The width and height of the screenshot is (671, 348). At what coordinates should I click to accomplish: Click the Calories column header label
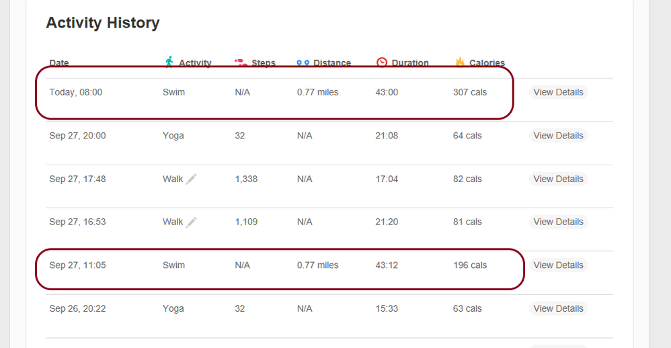[487, 63]
